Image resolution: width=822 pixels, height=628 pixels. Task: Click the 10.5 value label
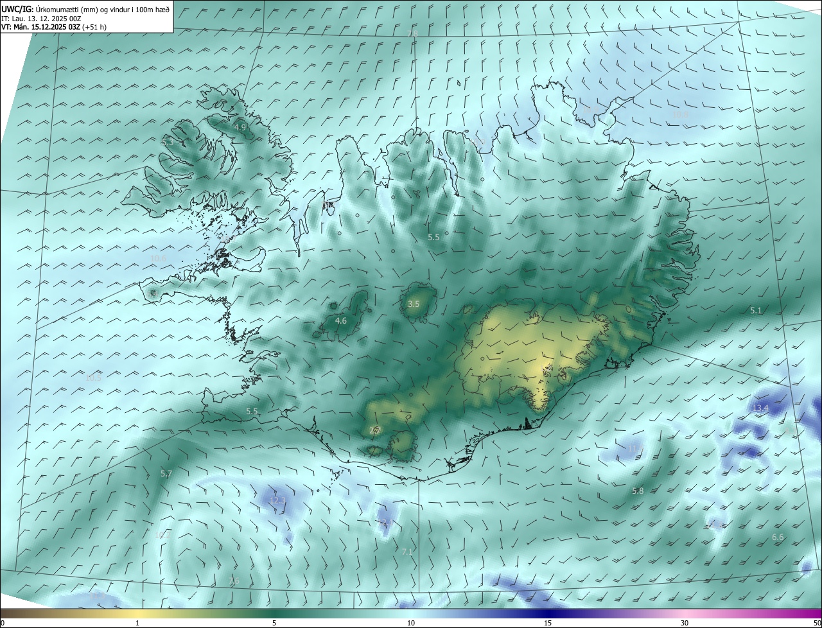click(93, 378)
